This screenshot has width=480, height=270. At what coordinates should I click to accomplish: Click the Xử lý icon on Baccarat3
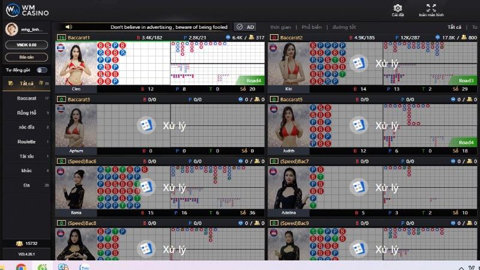click(x=146, y=125)
